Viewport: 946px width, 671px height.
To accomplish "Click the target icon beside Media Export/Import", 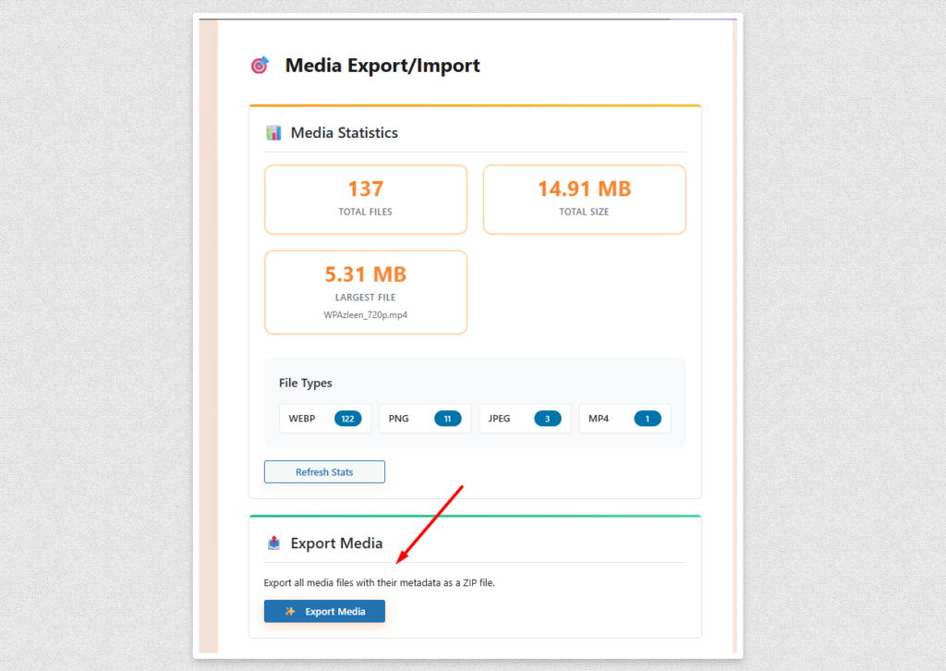I will 260,66.
